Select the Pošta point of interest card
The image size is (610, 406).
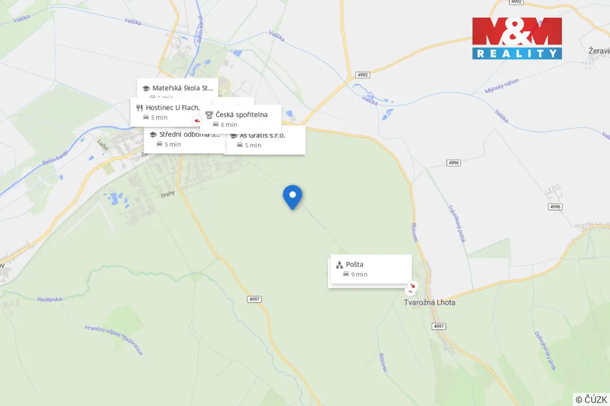[371, 269]
